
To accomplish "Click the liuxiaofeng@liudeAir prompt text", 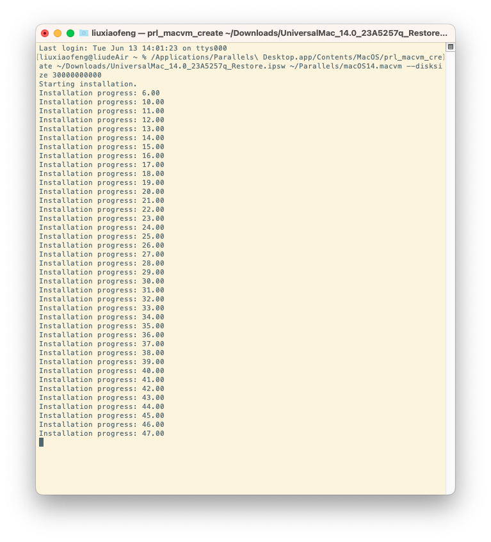I will point(84,57).
